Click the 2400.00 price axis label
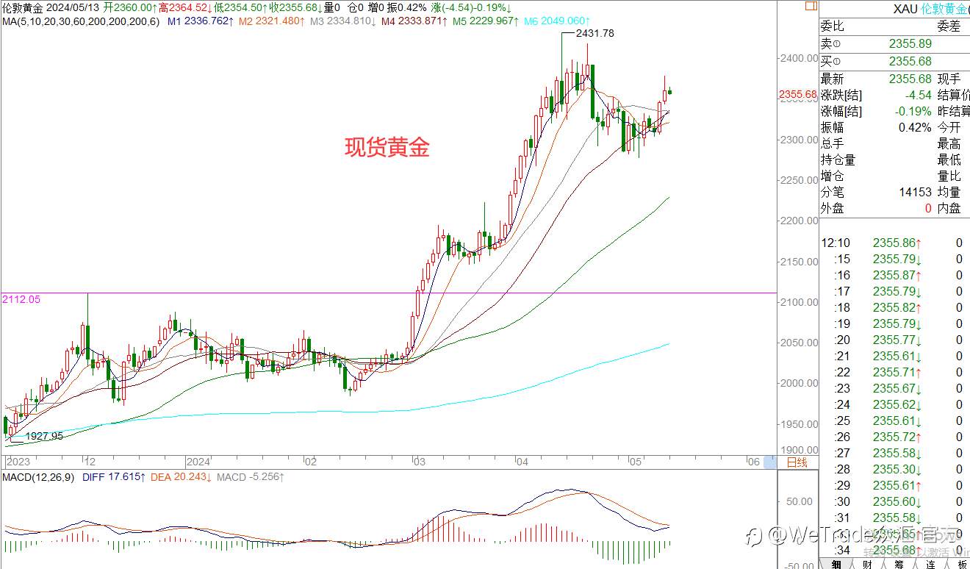 798,58
